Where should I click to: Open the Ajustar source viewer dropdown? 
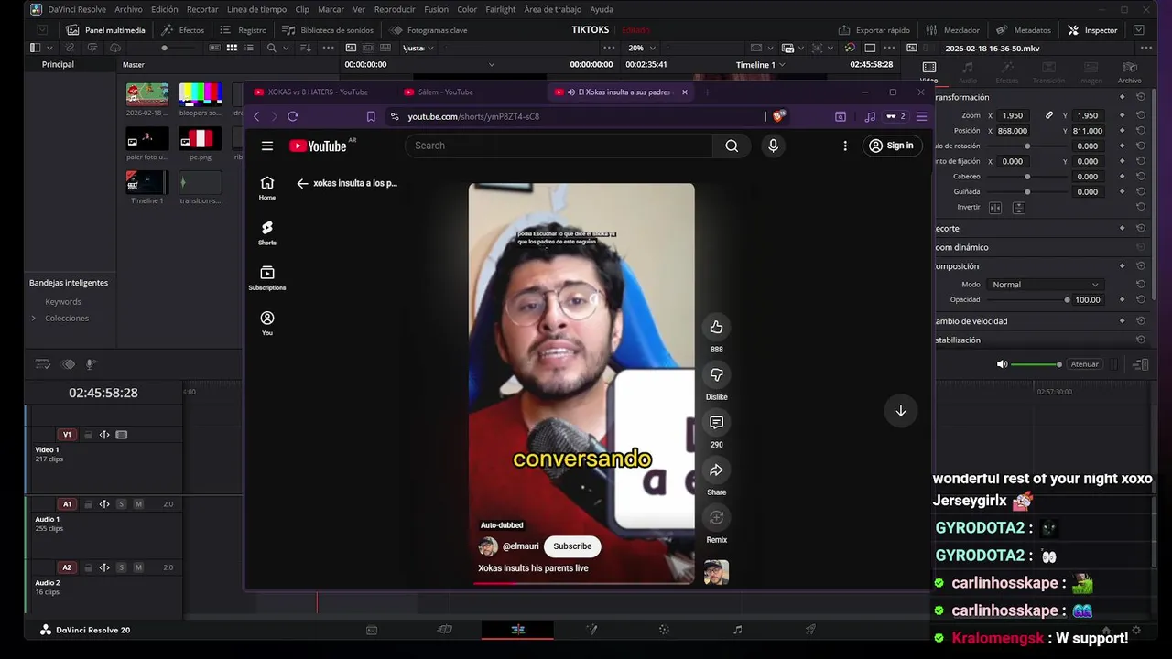tap(418, 48)
